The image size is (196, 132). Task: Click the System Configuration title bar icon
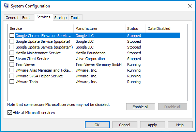6,6
